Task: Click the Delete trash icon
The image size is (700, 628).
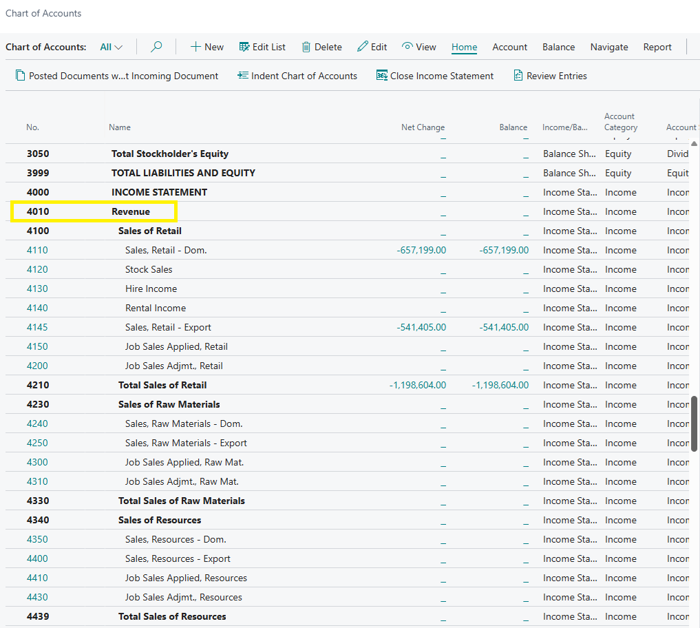Action: pyautogui.click(x=306, y=47)
